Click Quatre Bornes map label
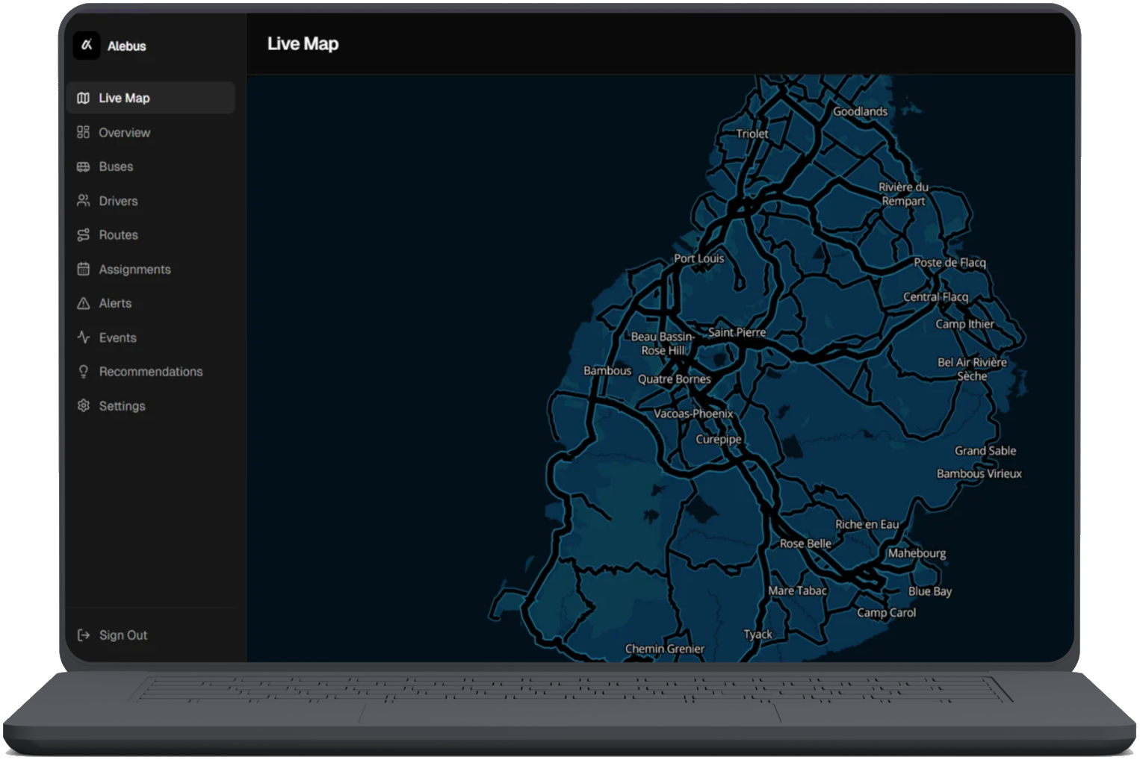The height and width of the screenshot is (760, 1140). tap(674, 379)
